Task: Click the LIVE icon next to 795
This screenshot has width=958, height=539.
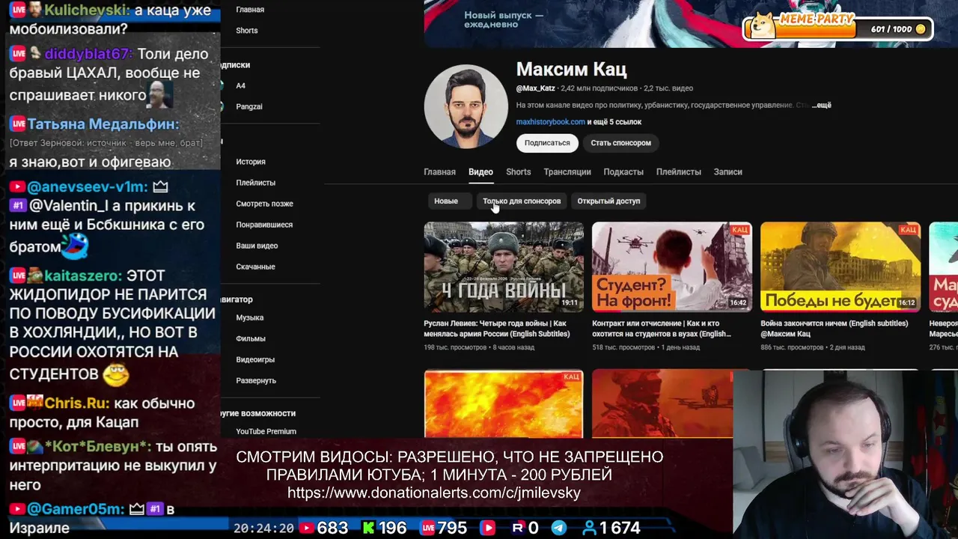Action: click(428, 528)
